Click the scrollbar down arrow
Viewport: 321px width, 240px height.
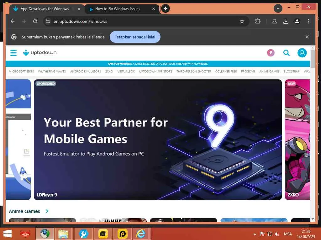tap(313, 219)
